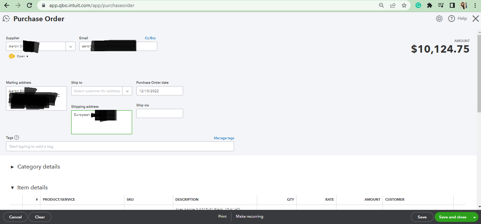The height and width of the screenshot is (224, 481).
Task: Click the Shipping address text box
Action: pyautogui.click(x=102, y=122)
